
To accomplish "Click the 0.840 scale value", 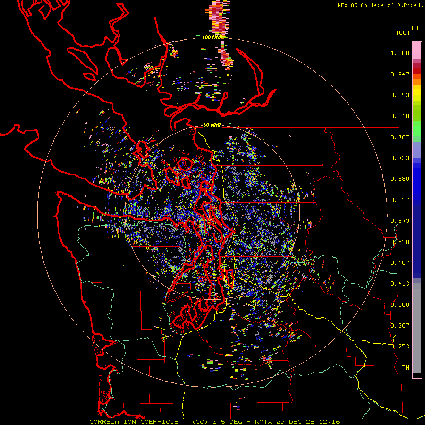I will click(400, 116).
